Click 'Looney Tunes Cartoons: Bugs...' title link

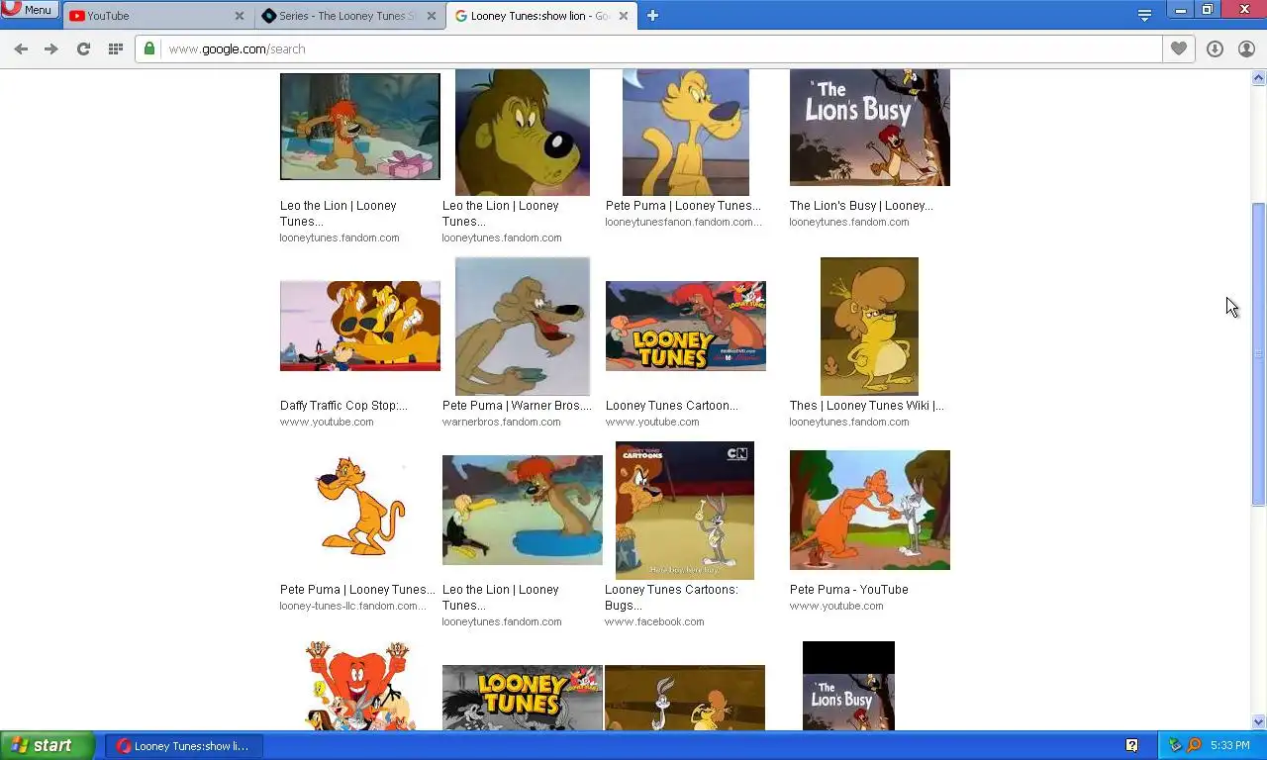pos(671,598)
